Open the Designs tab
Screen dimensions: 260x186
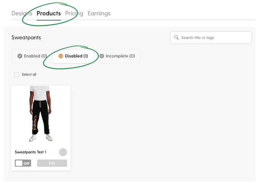22,13
